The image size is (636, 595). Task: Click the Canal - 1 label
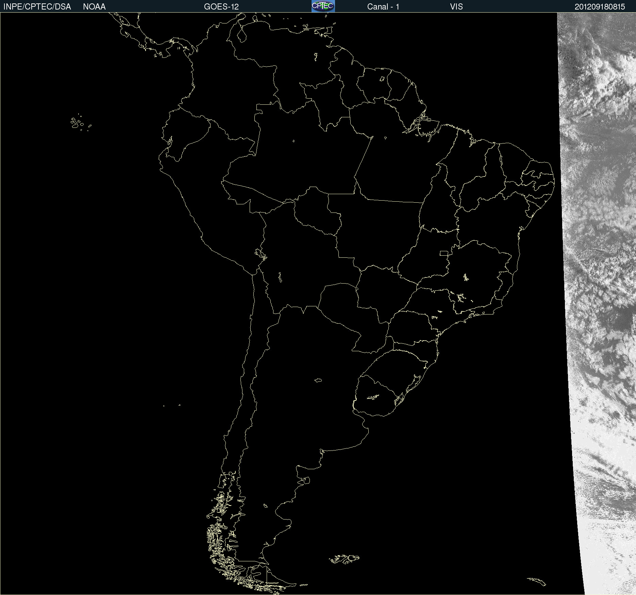383,7
